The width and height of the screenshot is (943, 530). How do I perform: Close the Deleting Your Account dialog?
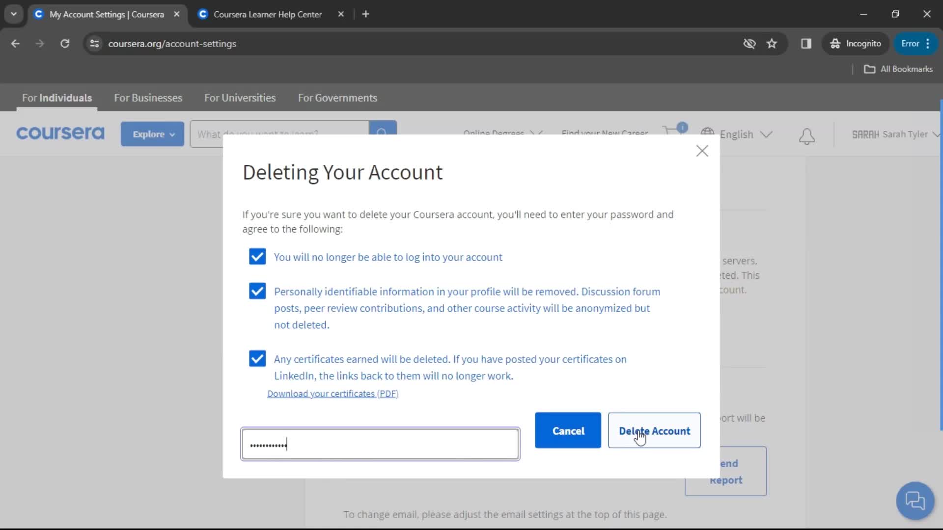(x=702, y=151)
